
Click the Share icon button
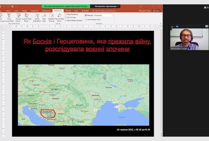coord(156,11)
